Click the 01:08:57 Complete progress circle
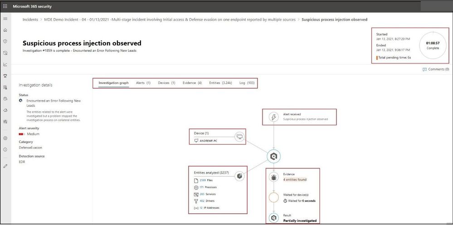 pos(433,46)
